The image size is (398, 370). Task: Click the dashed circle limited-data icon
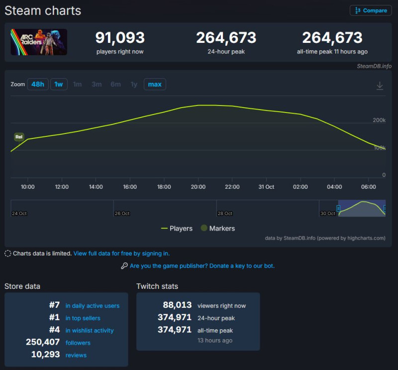pos(7,253)
